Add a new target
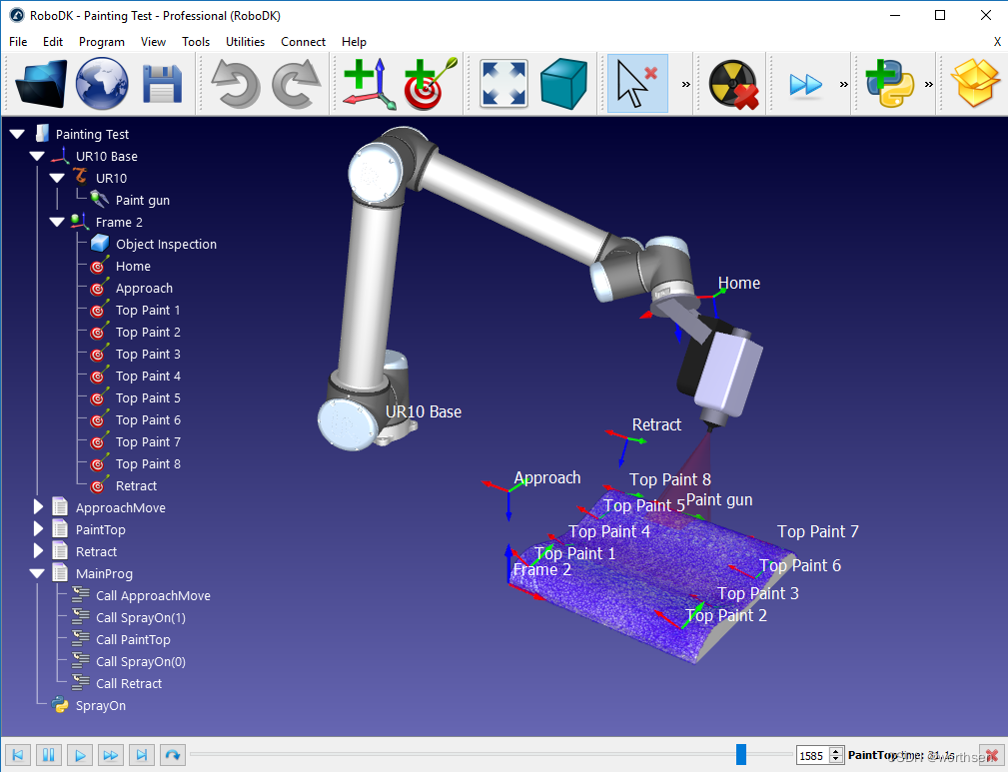Screen dimensions: 1008x772 (430, 84)
